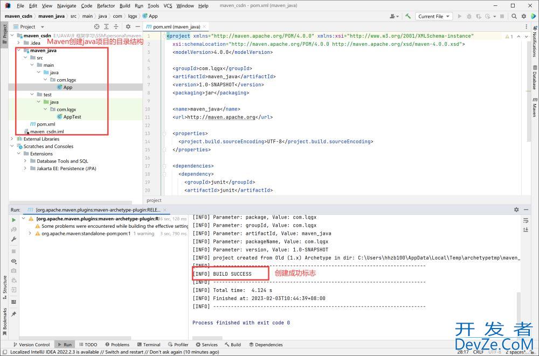Open Project panel options gear
Screen dimensions: 539x356
(x=128, y=26)
